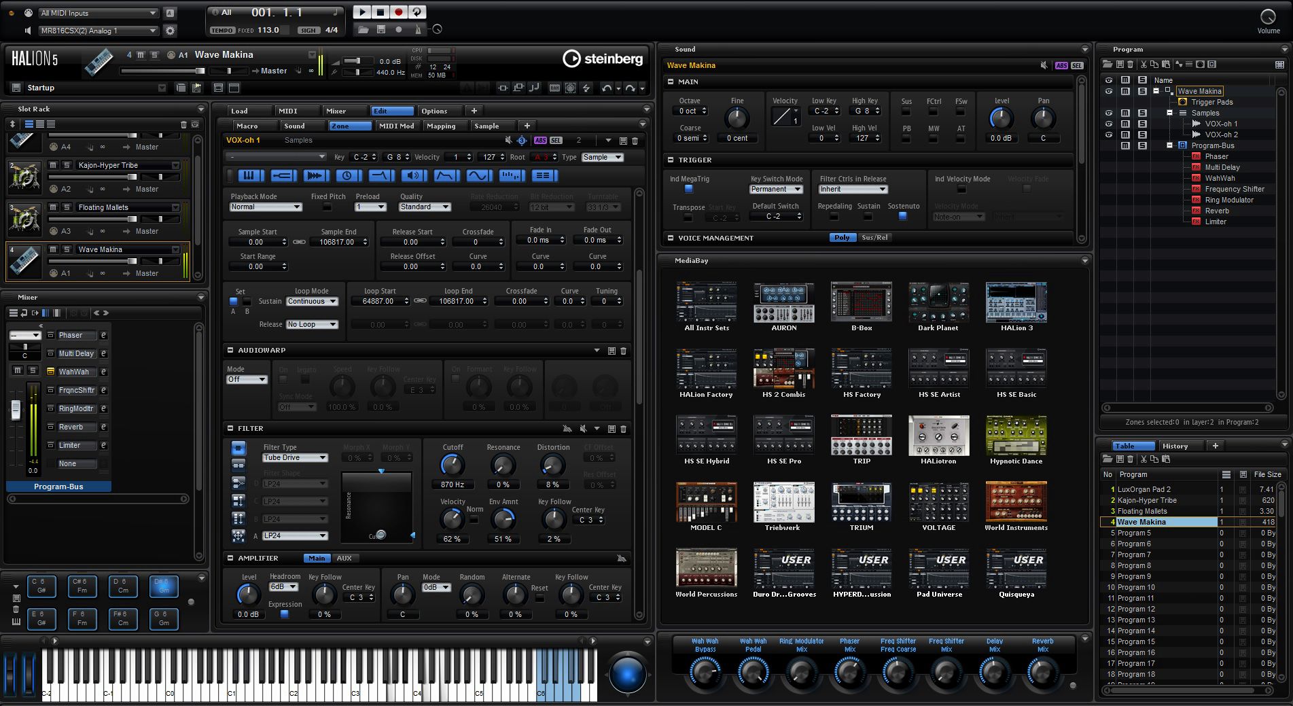This screenshot has width=1293, height=706.
Task: Click the trash icon in Program panel toolbar
Action: coord(1130,65)
